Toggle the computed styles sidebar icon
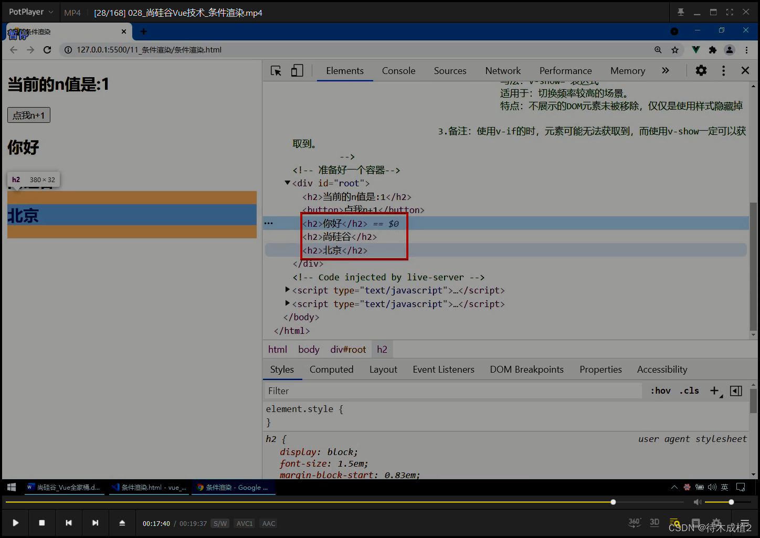Image resolution: width=760 pixels, height=538 pixels. (736, 391)
